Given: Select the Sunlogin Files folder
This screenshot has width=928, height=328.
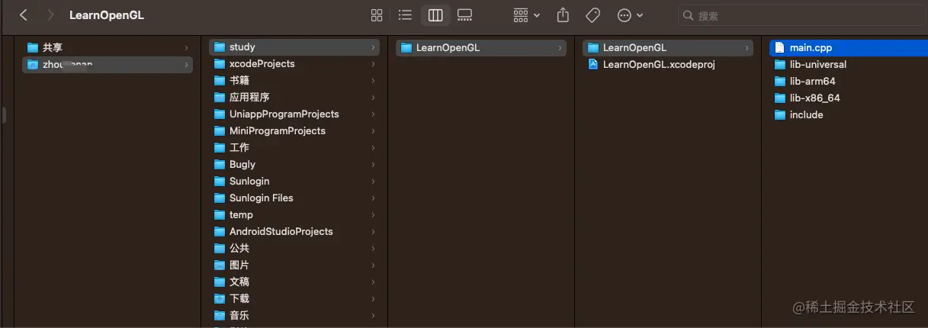Looking at the screenshot, I should tap(261, 198).
